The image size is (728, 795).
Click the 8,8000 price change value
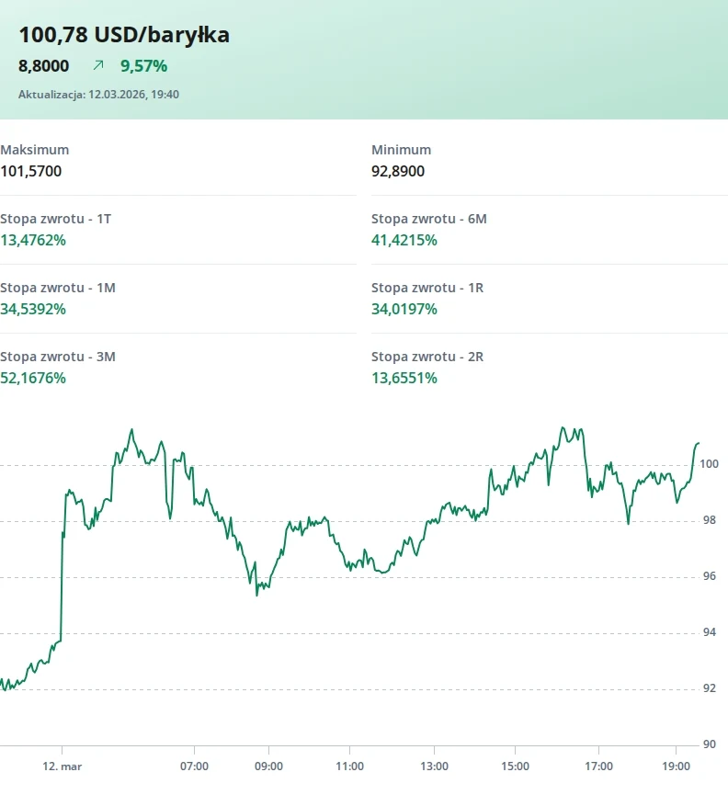(44, 65)
